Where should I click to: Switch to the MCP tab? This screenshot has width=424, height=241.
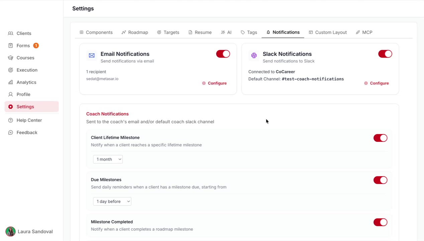point(364,32)
